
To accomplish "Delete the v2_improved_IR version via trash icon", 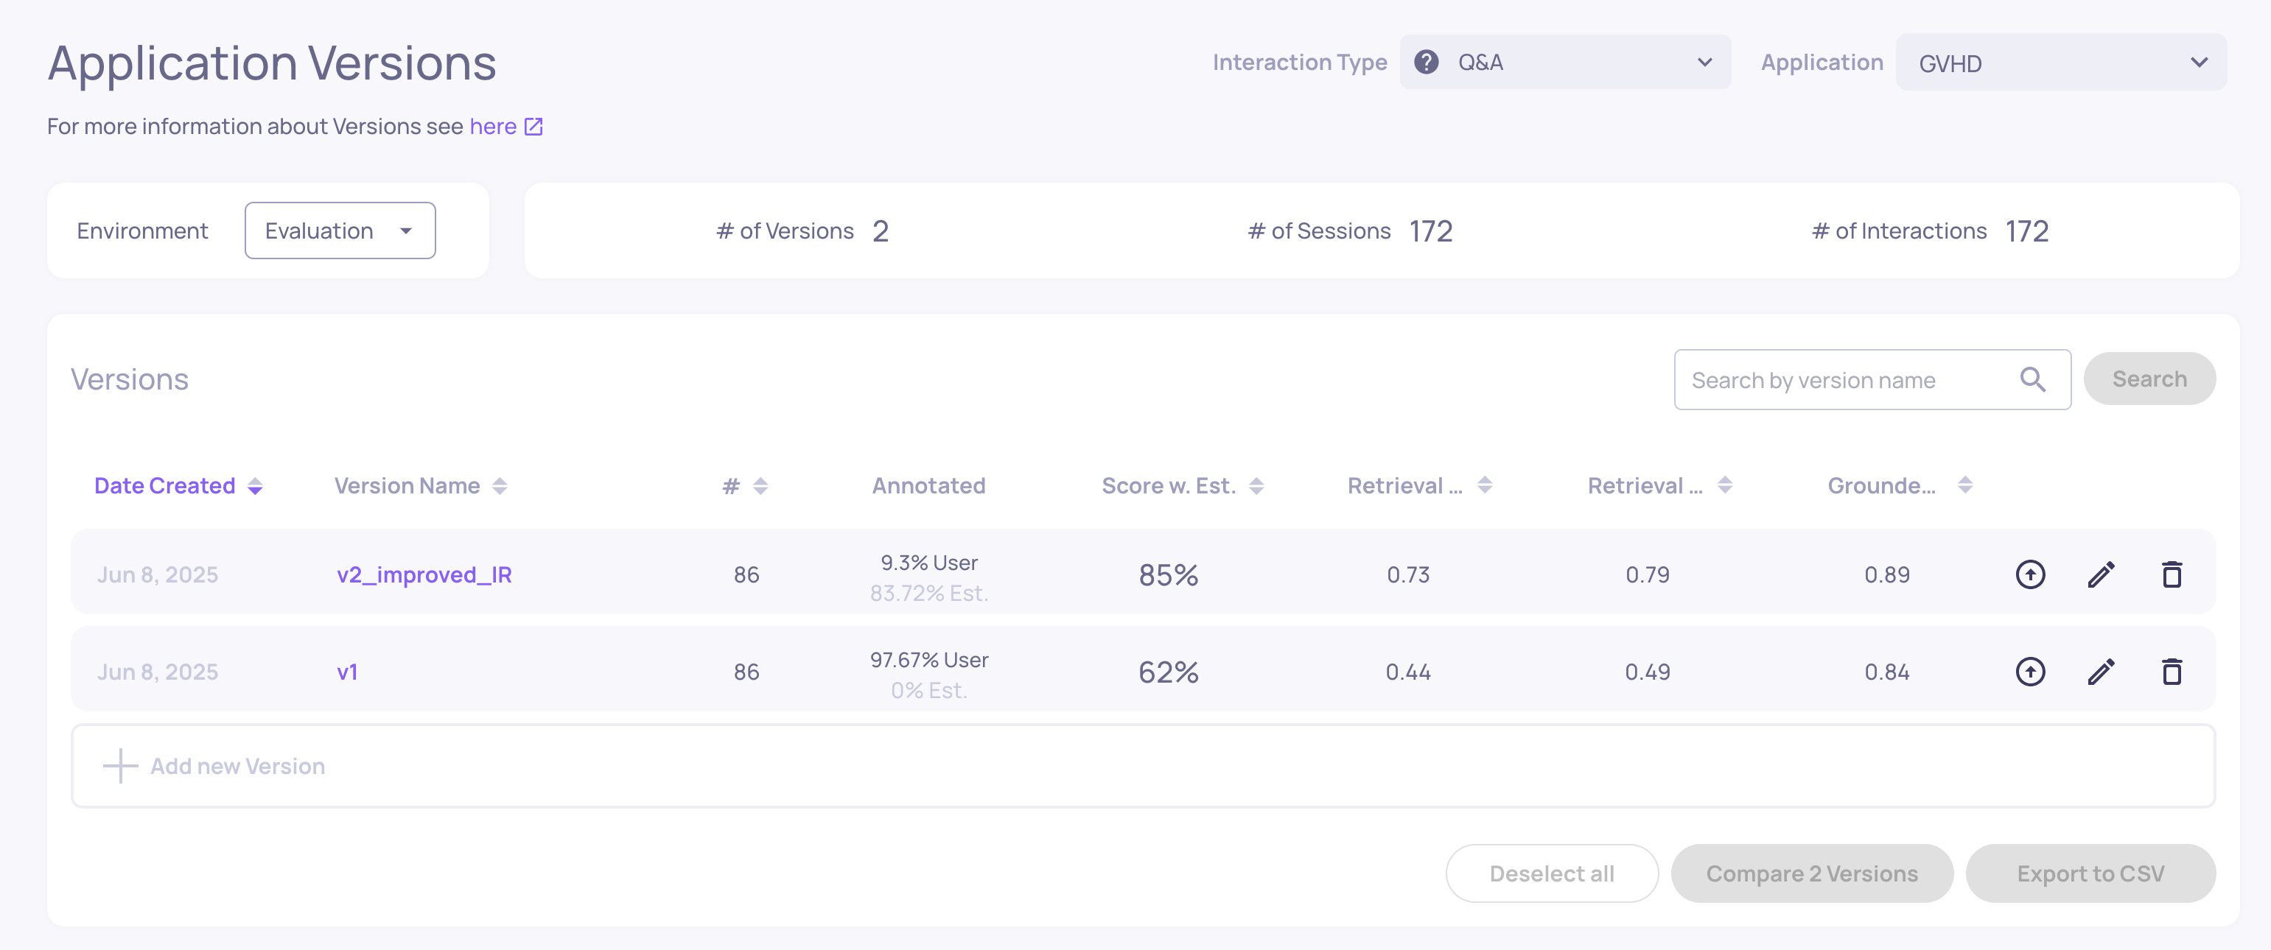I will pyautogui.click(x=2172, y=574).
